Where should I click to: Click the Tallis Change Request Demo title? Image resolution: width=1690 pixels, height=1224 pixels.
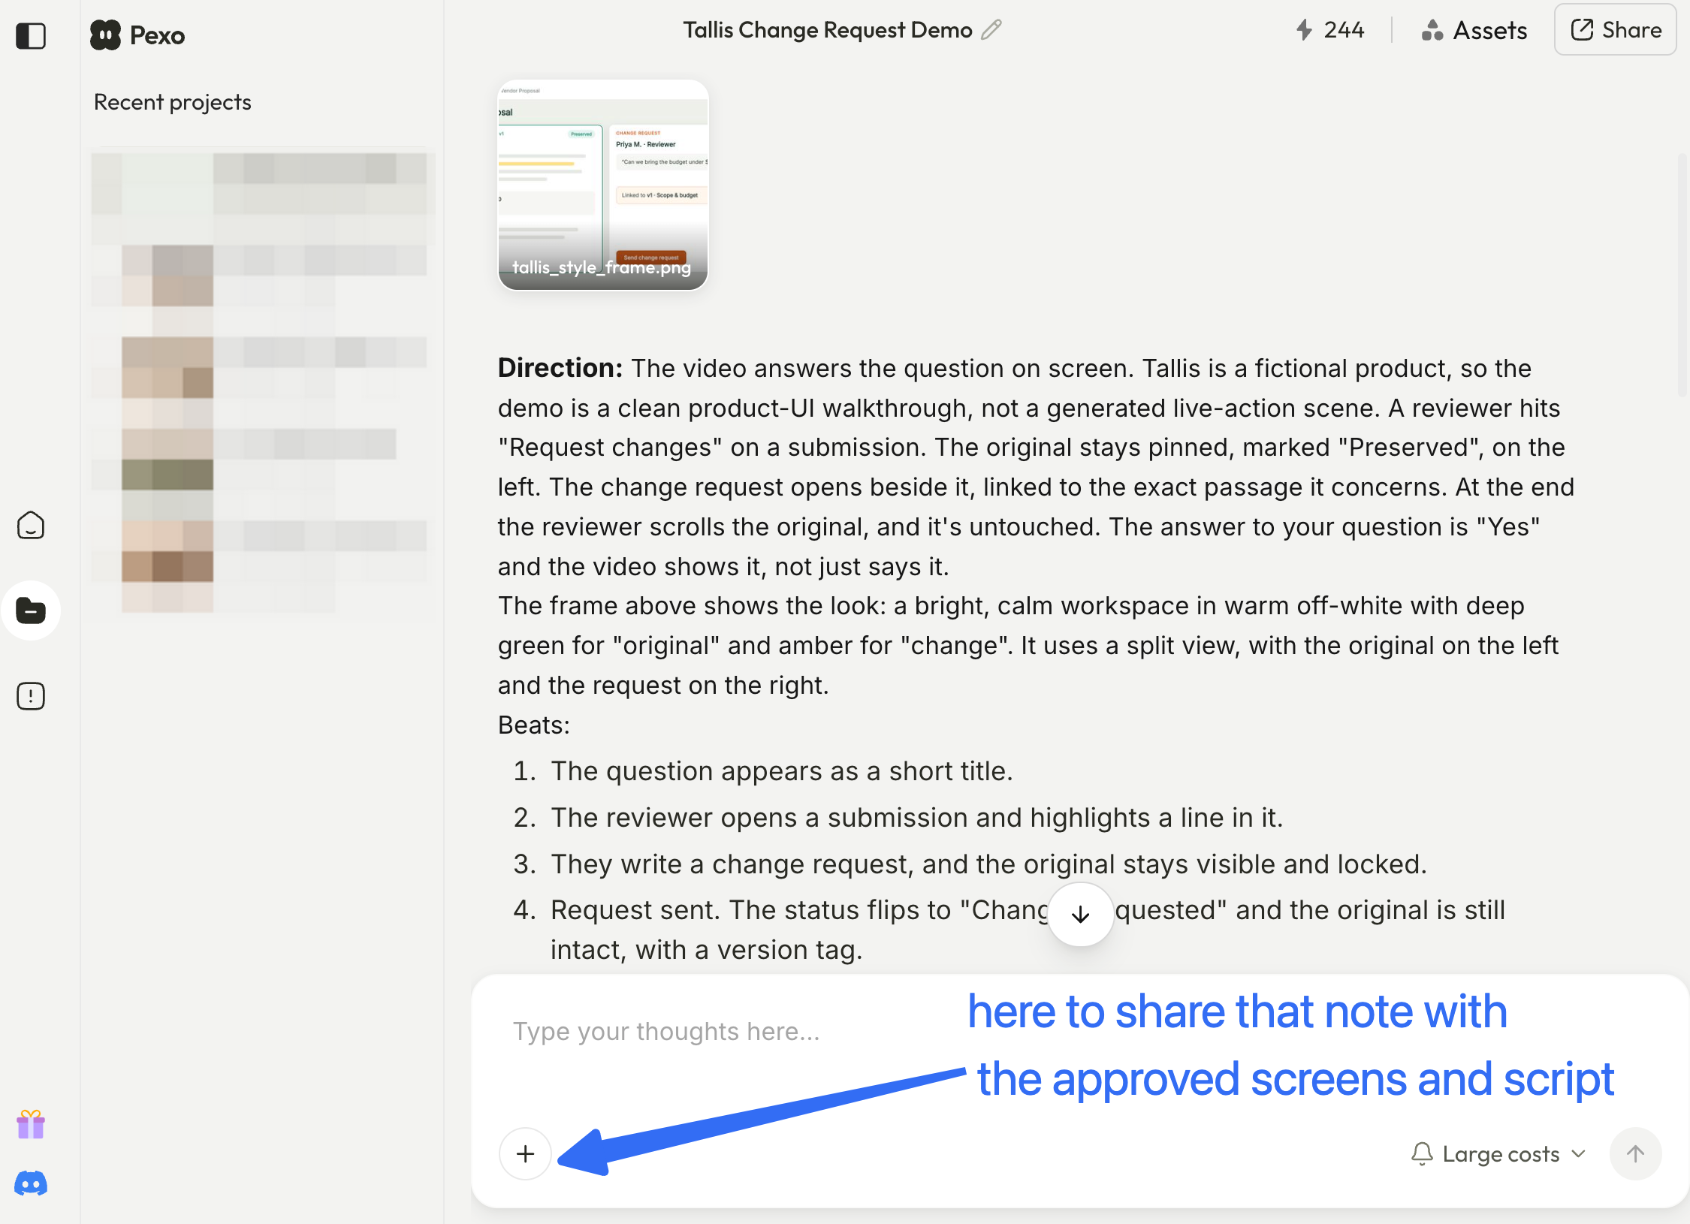click(827, 30)
